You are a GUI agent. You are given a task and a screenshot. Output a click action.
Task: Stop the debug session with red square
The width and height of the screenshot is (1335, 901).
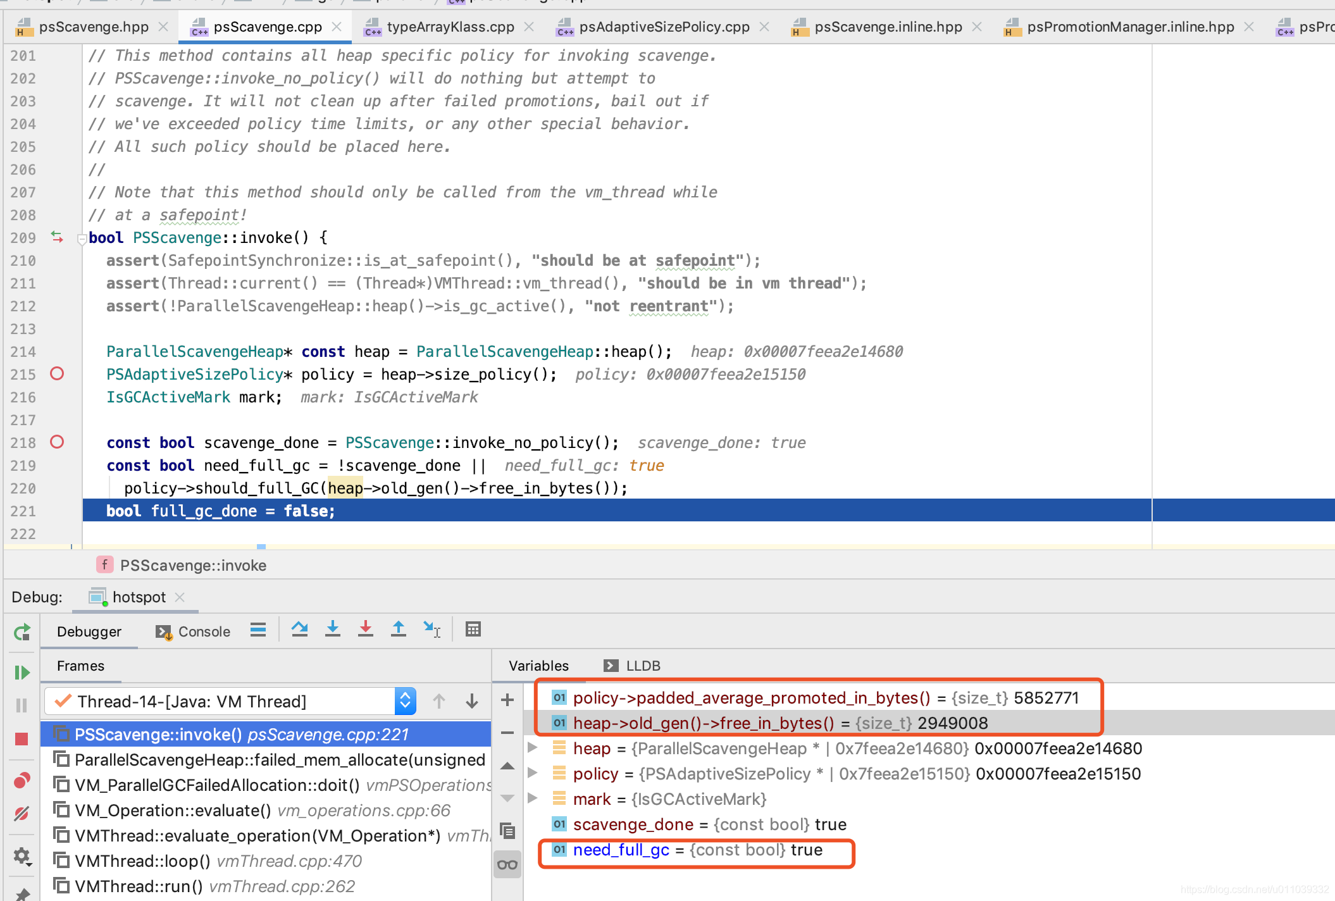(22, 738)
